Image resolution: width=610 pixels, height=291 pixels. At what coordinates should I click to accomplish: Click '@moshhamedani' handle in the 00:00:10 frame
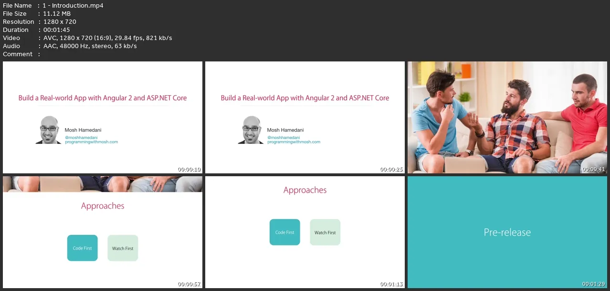81,137
